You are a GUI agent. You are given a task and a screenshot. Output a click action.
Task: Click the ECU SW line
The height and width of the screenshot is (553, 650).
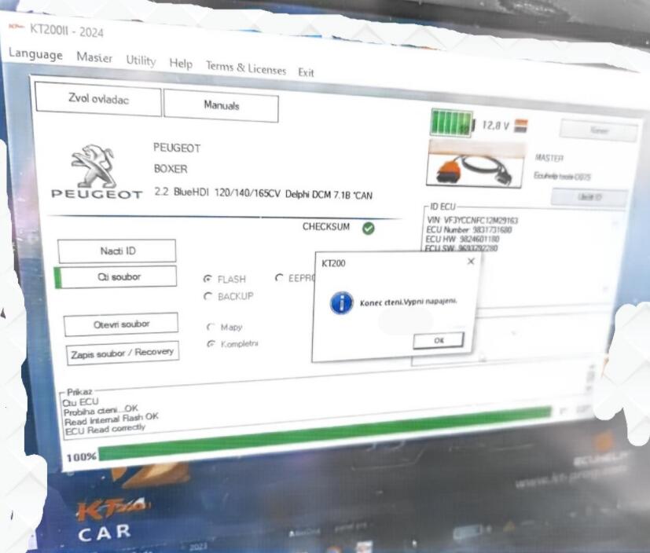[x=461, y=248]
